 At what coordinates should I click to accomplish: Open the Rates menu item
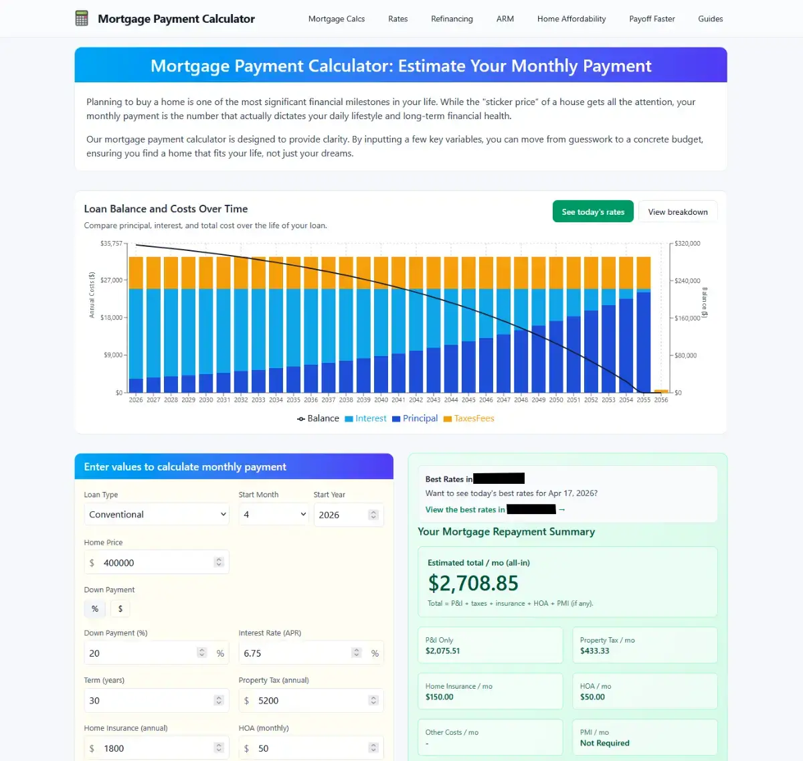pos(397,19)
